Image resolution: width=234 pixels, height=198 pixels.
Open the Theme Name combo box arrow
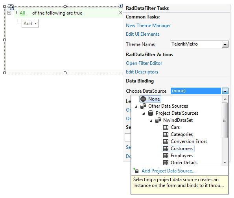pyautogui.click(x=225, y=44)
